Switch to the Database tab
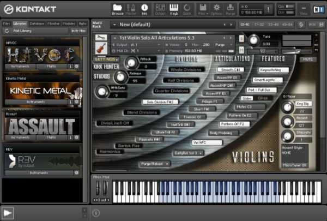The height and width of the screenshot is (221, 327). (x=37, y=23)
